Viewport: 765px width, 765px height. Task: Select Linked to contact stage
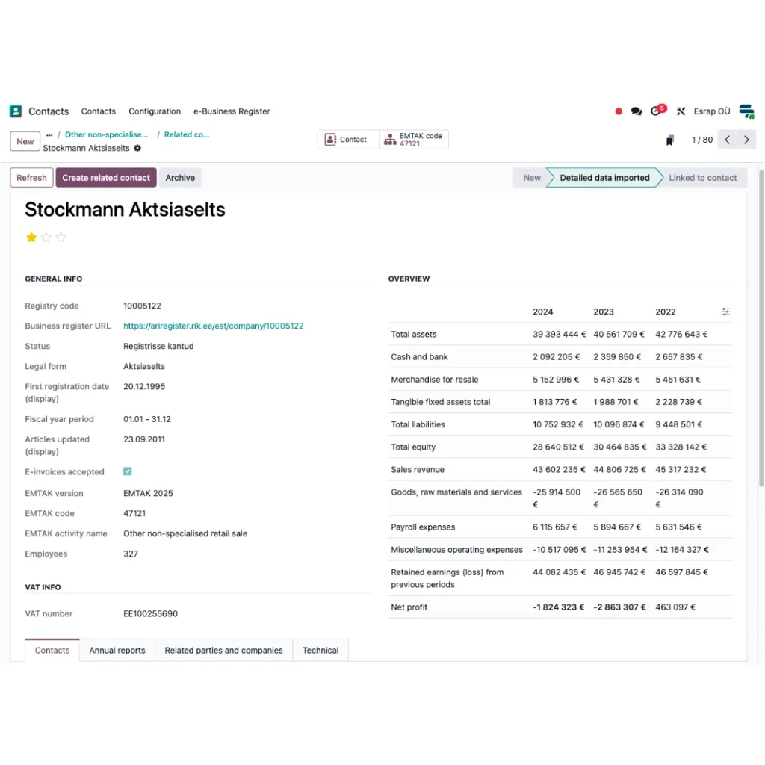pos(702,178)
